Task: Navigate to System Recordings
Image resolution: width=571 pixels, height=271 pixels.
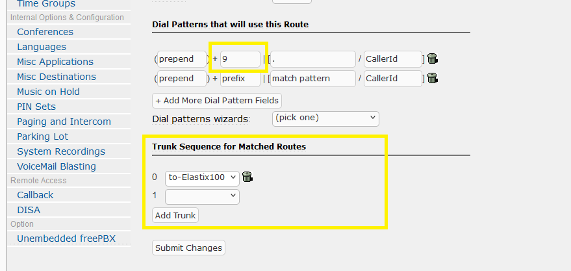Action: coord(61,151)
